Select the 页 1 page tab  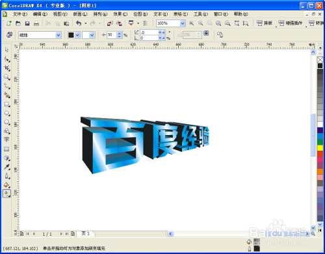[85, 234]
